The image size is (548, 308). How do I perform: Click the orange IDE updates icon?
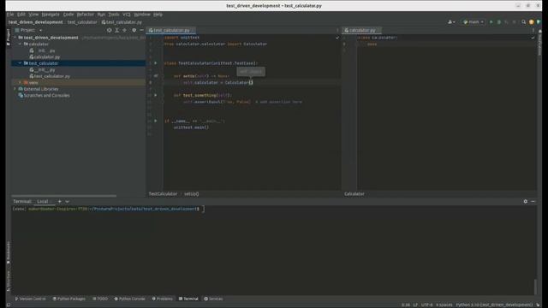point(531,22)
